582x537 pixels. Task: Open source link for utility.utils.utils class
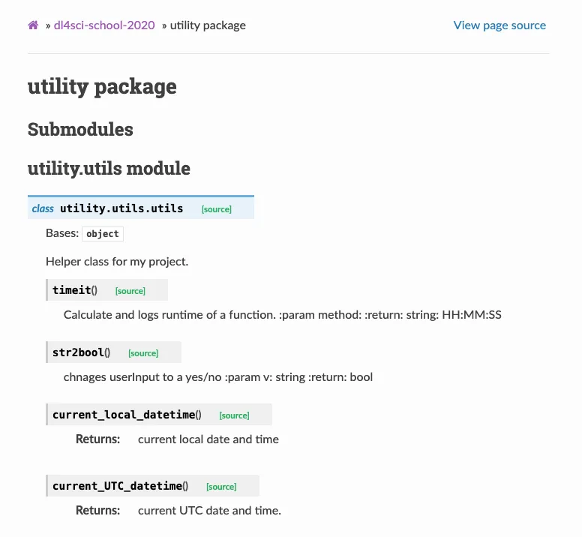tap(217, 209)
